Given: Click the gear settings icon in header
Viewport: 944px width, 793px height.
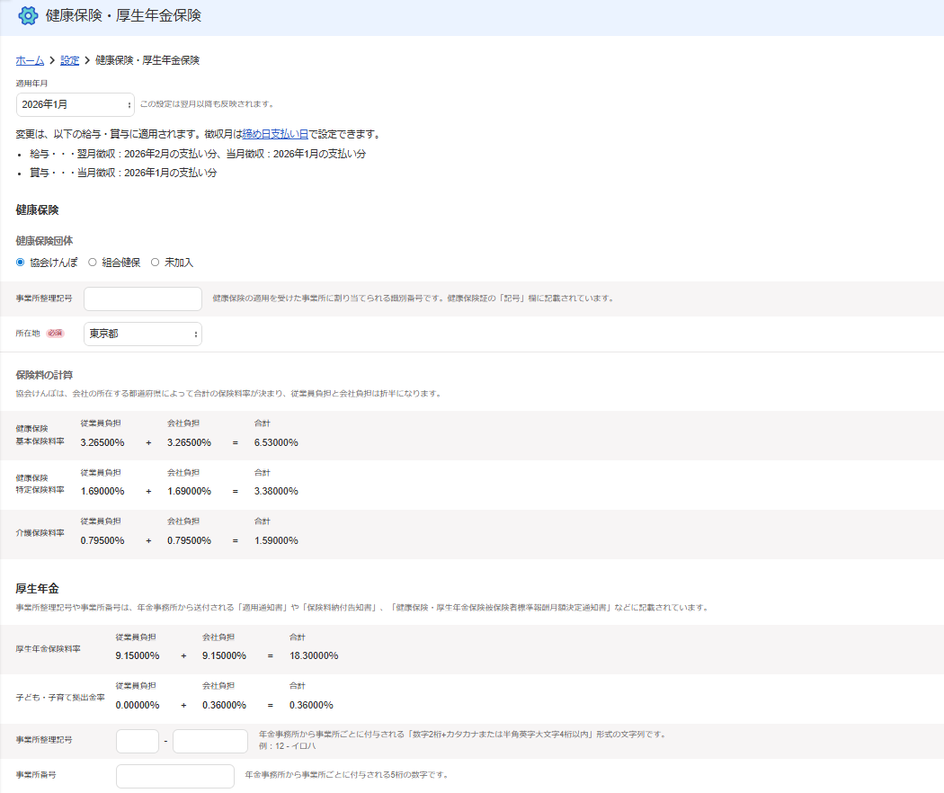Looking at the screenshot, I should coord(28,15).
